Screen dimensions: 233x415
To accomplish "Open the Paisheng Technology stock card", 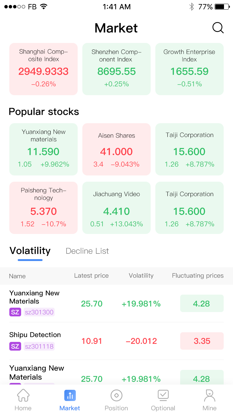I will tap(43, 208).
